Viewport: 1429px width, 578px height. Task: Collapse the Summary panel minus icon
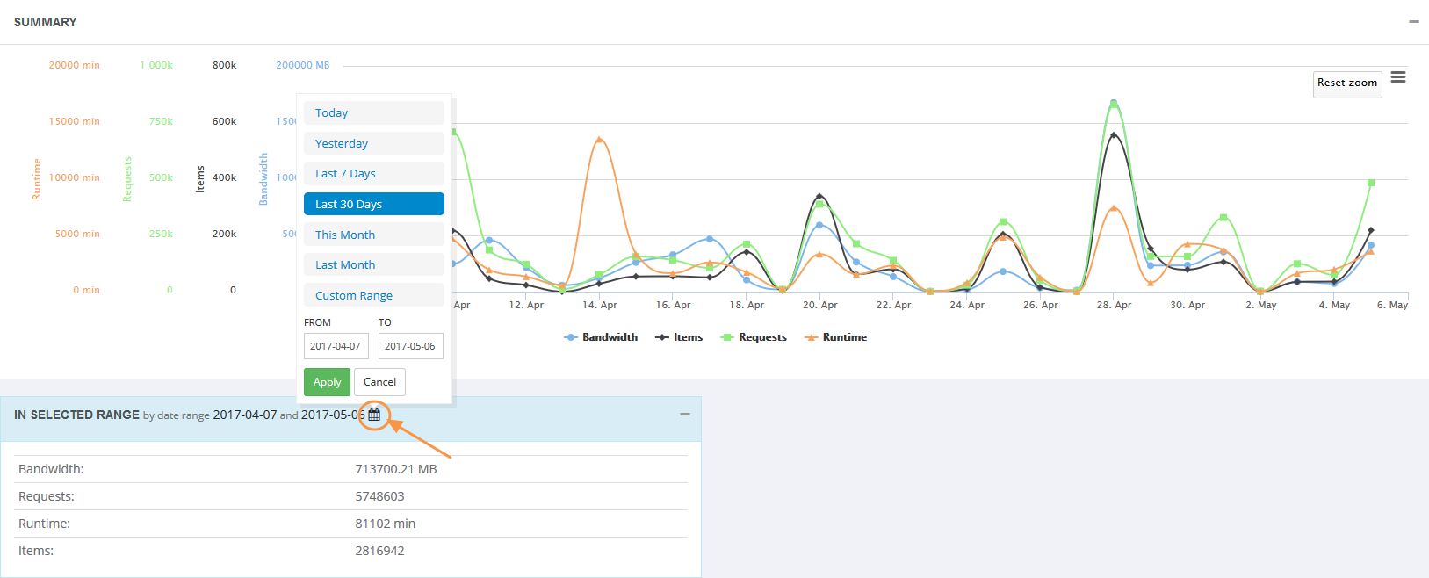(x=1414, y=22)
